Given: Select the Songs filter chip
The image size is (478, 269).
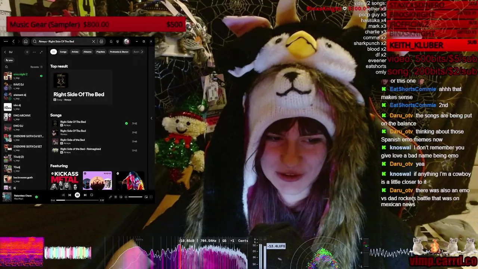Looking at the screenshot, I should point(63,52).
